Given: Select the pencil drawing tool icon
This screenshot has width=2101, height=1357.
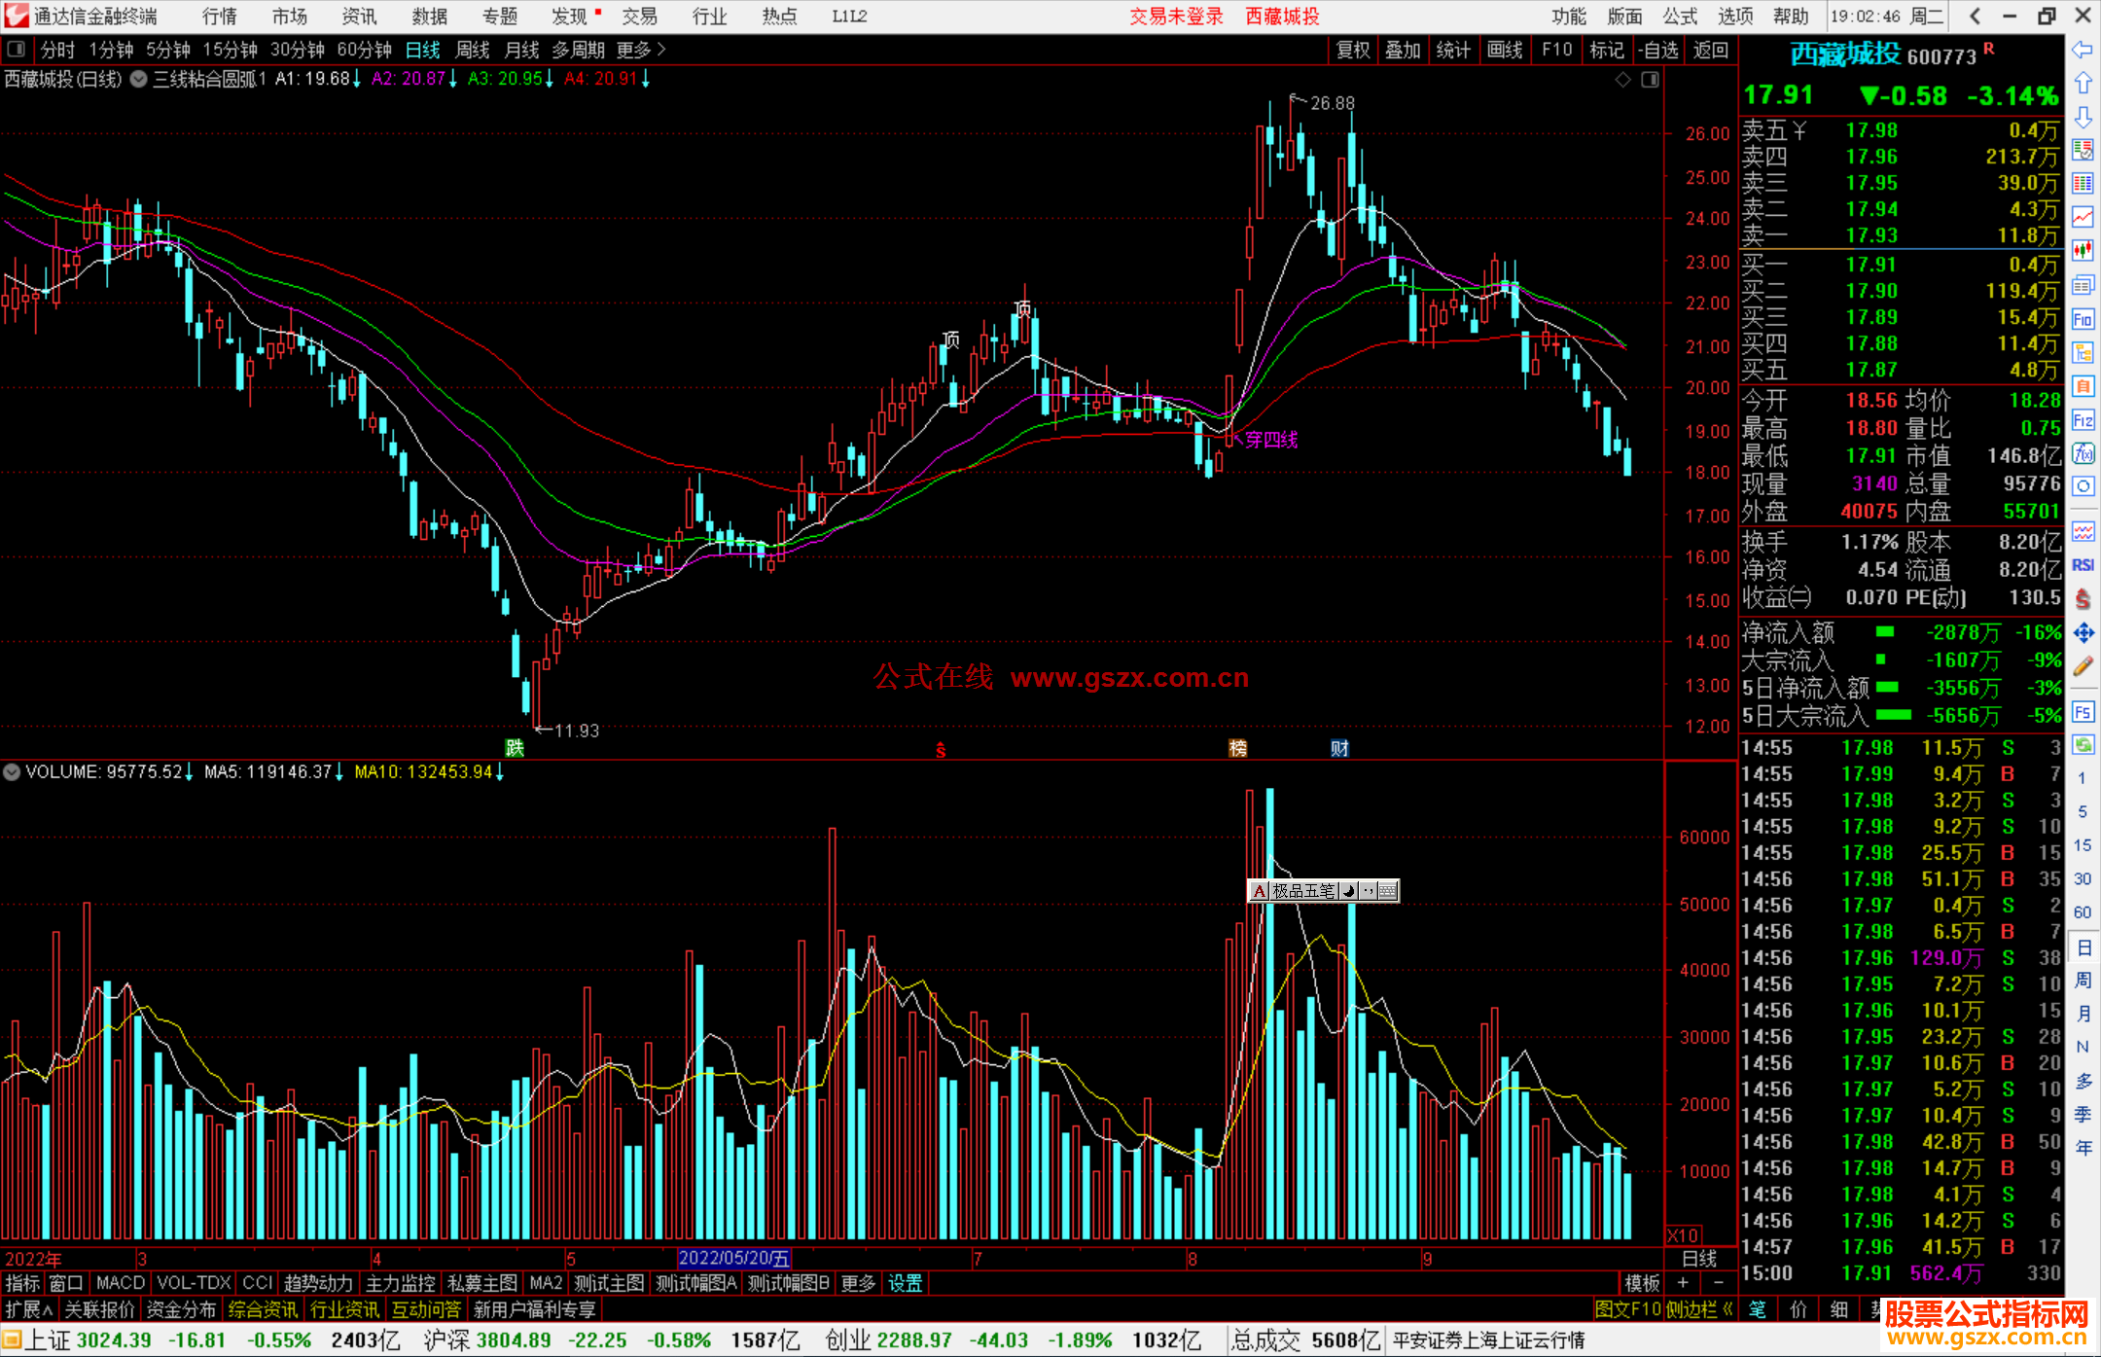Looking at the screenshot, I should pyautogui.click(x=2083, y=666).
